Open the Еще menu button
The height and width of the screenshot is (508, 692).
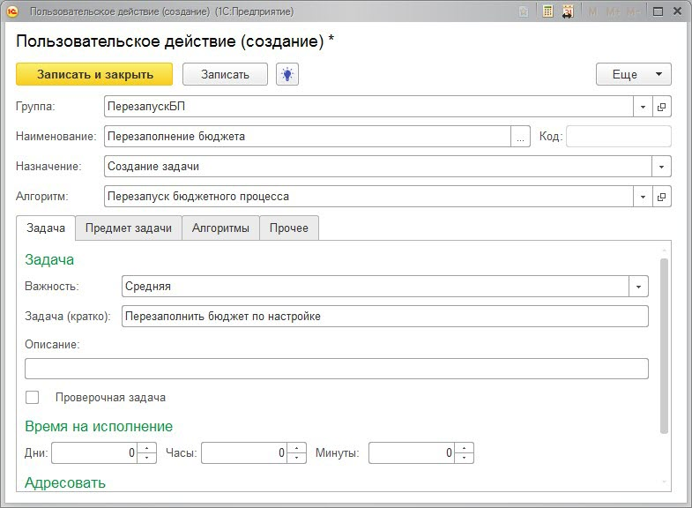tap(633, 74)
